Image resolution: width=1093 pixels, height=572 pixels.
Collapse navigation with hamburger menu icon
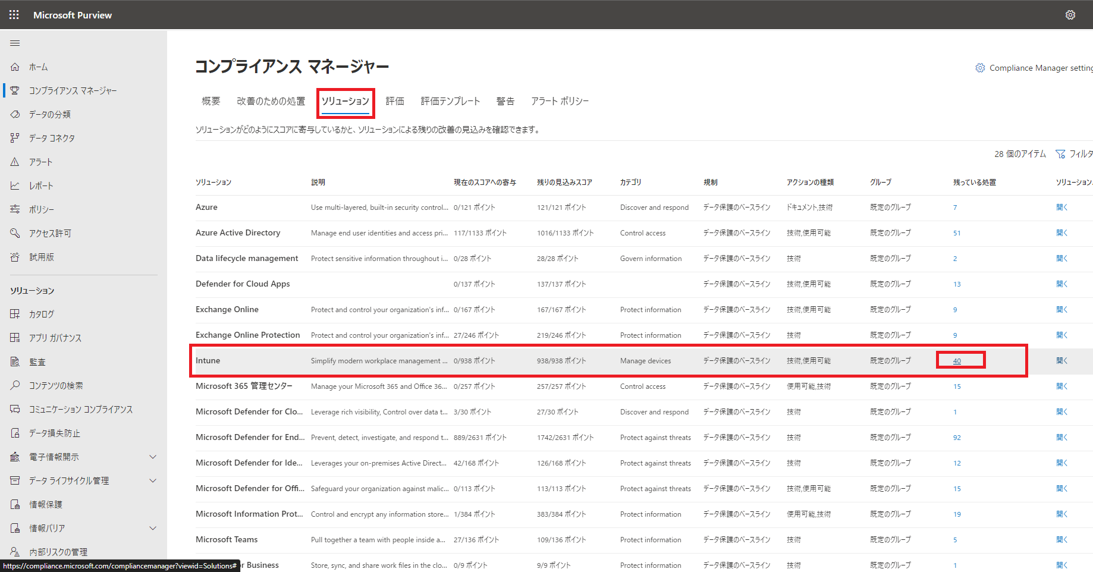[15, 43]
